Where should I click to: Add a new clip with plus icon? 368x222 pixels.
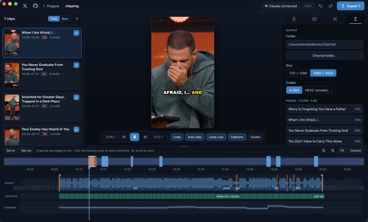[x=77, y=19]
